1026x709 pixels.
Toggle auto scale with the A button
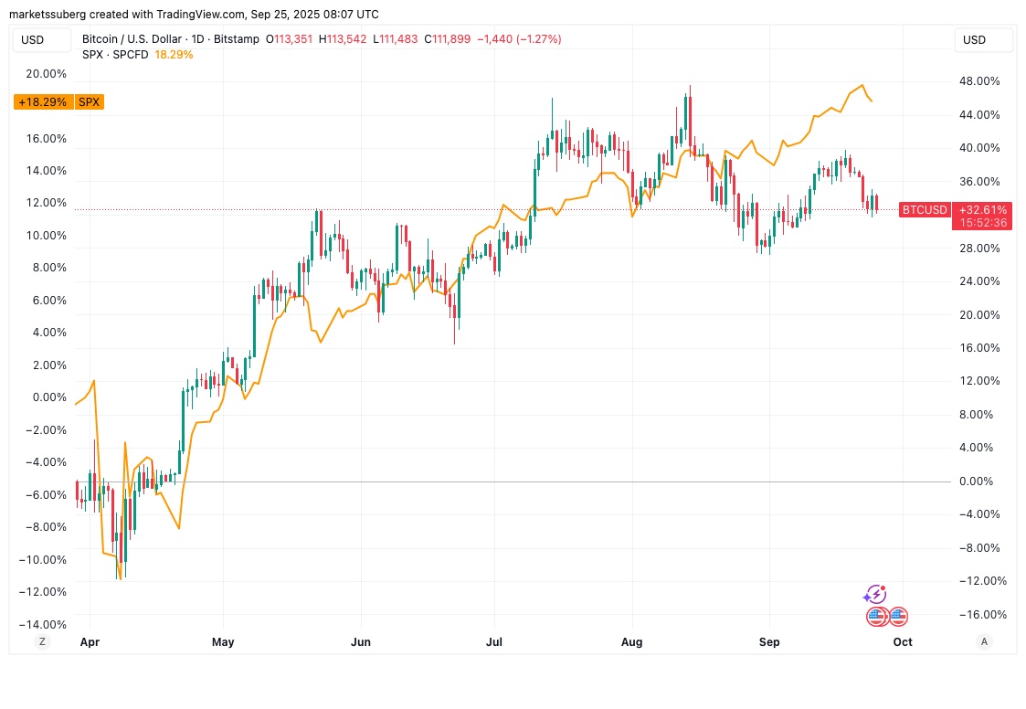[x=983, y=641]
